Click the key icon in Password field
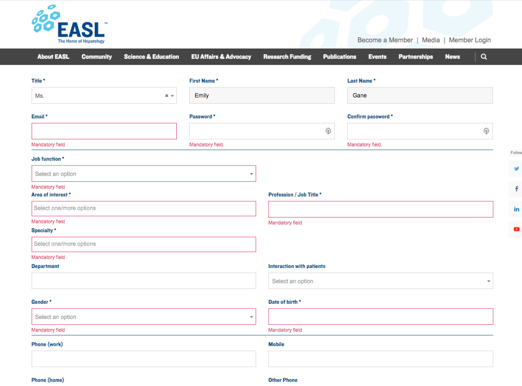The height and width of the screenshot is (386, 522). pyautogui.click(x=328, y=131)
